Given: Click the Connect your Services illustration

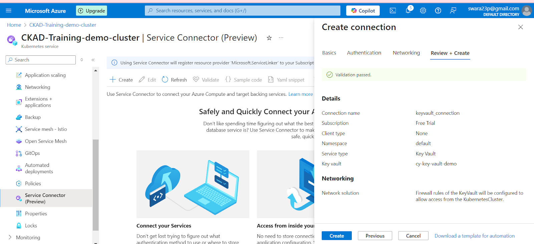Looking at the screenshot, I should point(193,184).
